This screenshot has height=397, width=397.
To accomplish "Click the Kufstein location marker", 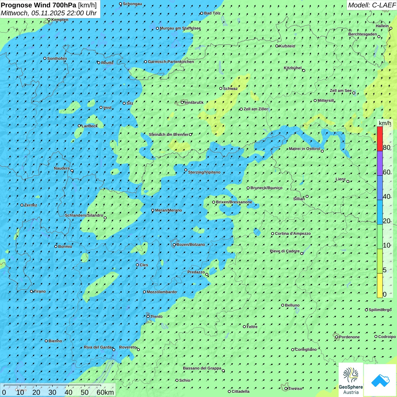I will [x=277, y=46].
